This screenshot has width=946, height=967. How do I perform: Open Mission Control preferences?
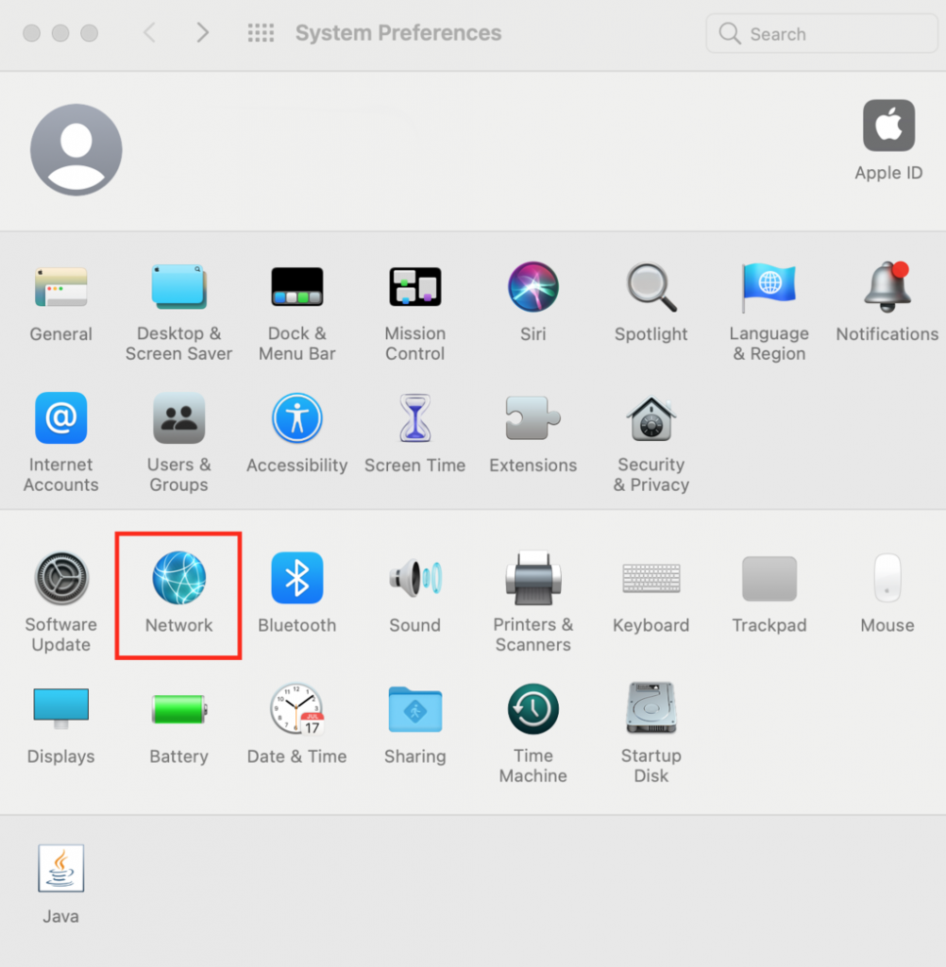coord(414,286)
